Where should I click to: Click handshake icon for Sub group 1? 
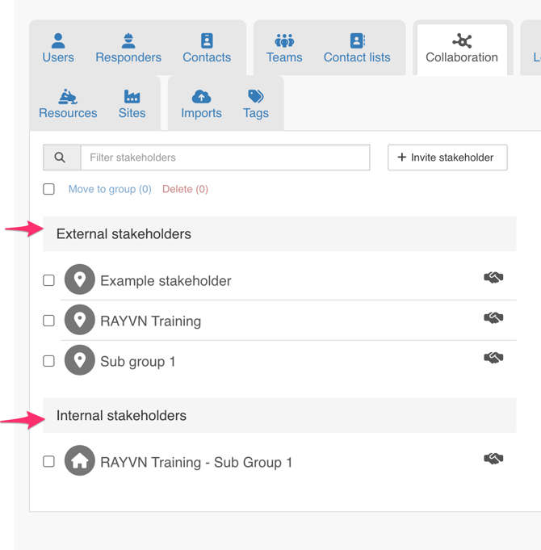[x=493, y=358]
